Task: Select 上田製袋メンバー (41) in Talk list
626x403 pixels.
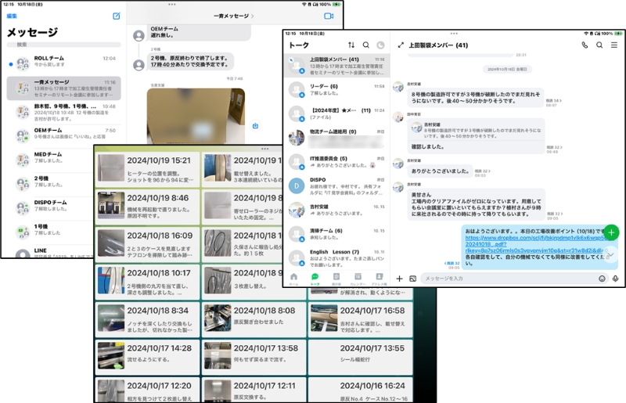Action: pyautogui.click(x=336, y=66)
